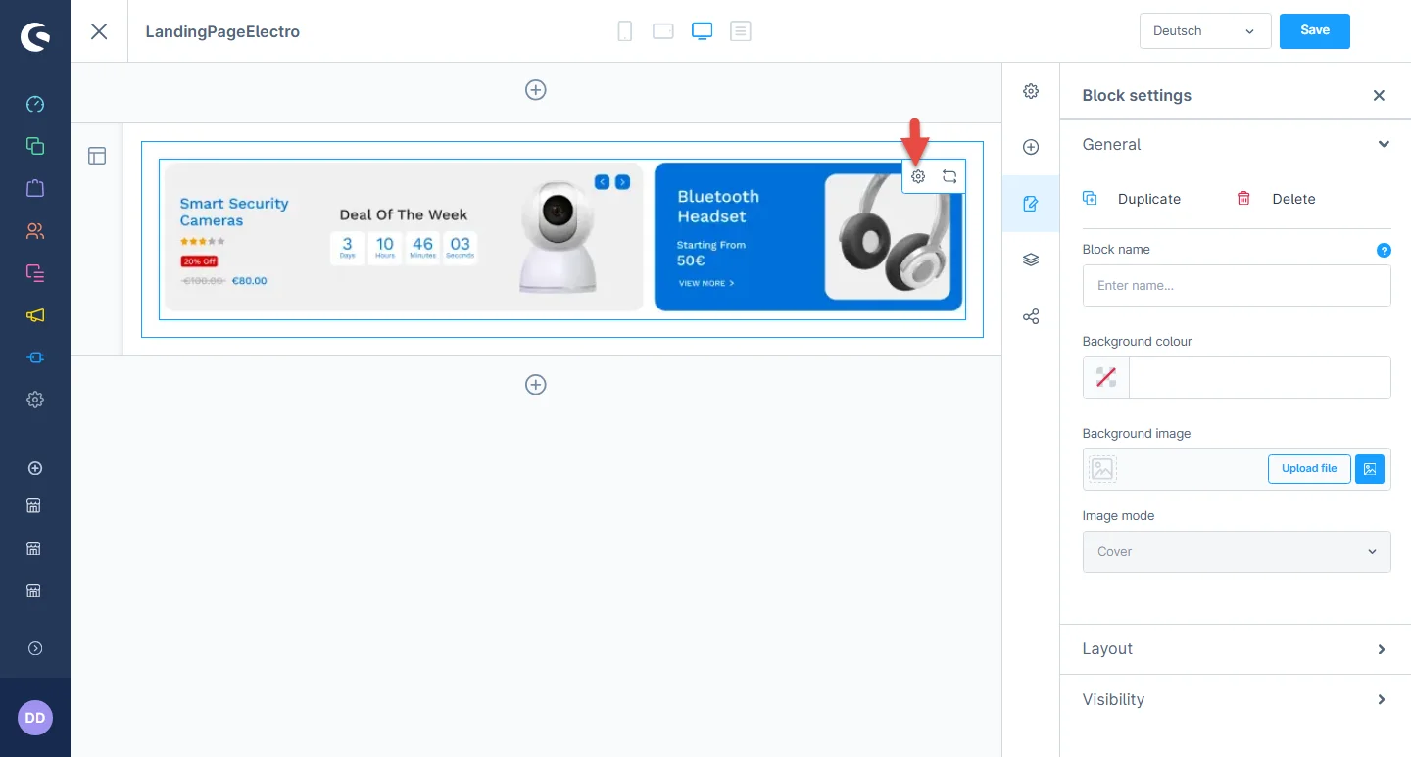Click the Save button

[1314, 30]
